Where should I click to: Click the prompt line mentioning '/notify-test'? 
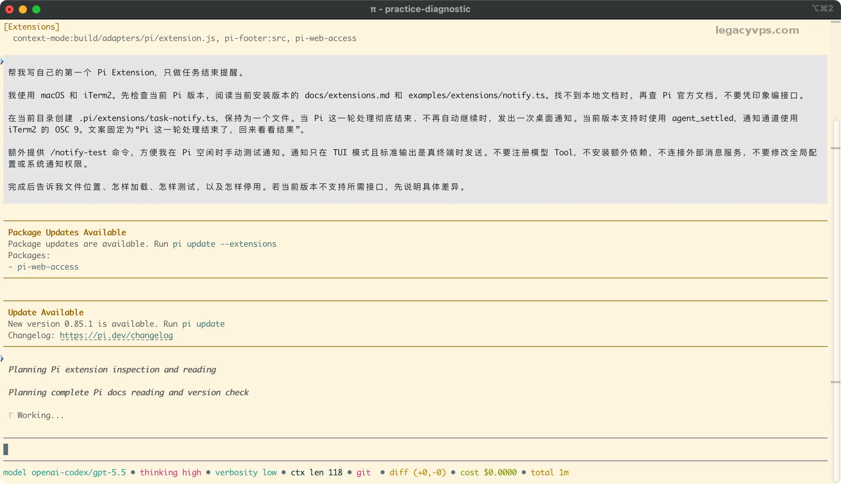pyautogui.click(x=412, y=153)
